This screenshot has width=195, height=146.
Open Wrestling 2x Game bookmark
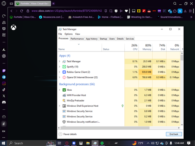tap(140, 17)
